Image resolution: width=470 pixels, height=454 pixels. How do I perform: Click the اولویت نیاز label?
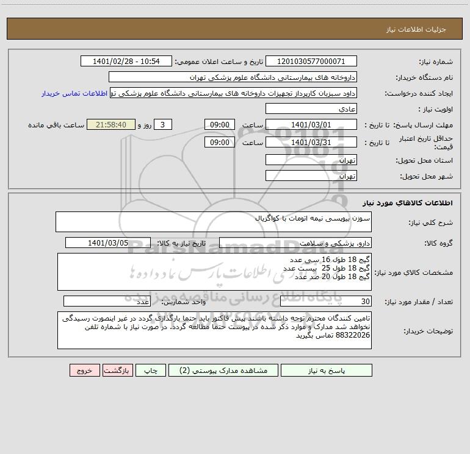[x=436, y=109]
